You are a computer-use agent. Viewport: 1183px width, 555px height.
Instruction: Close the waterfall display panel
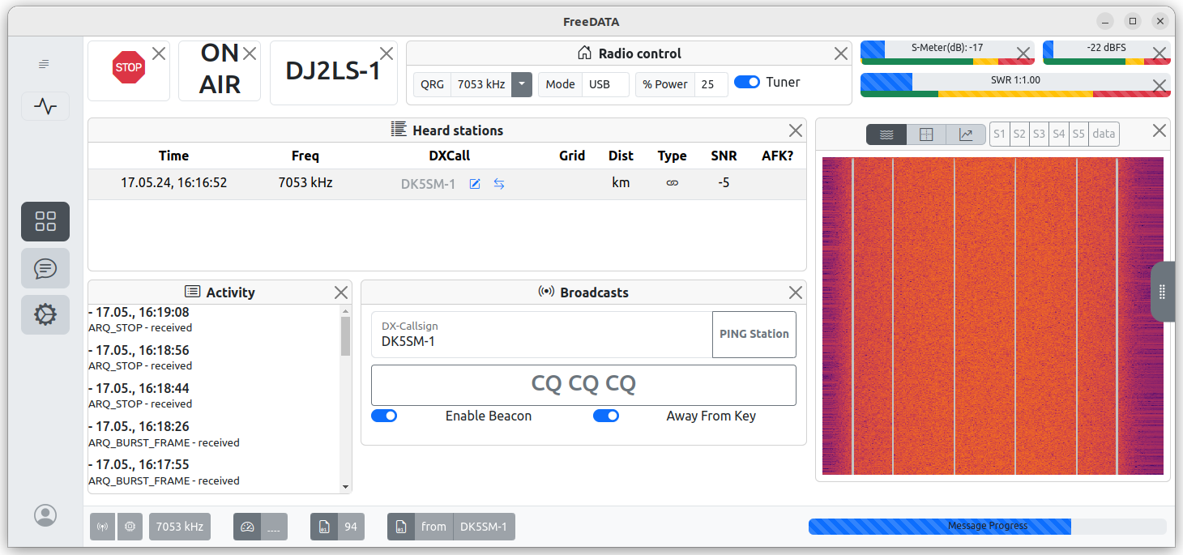coord(1160,130)
